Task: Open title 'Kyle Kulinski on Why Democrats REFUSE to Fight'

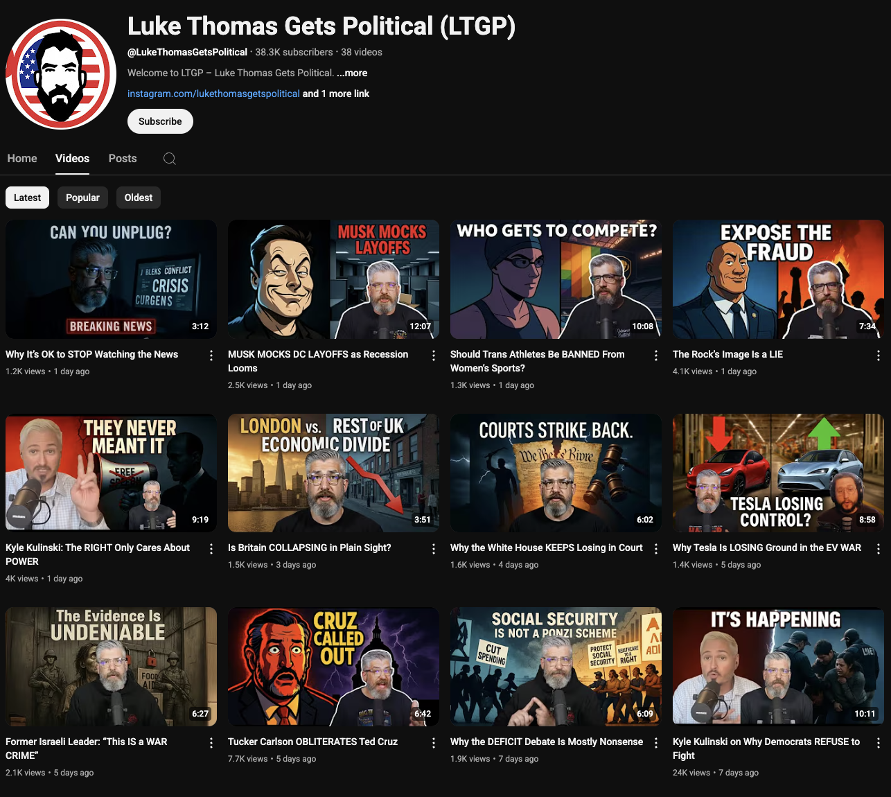Action: click(x=766, y=748)
